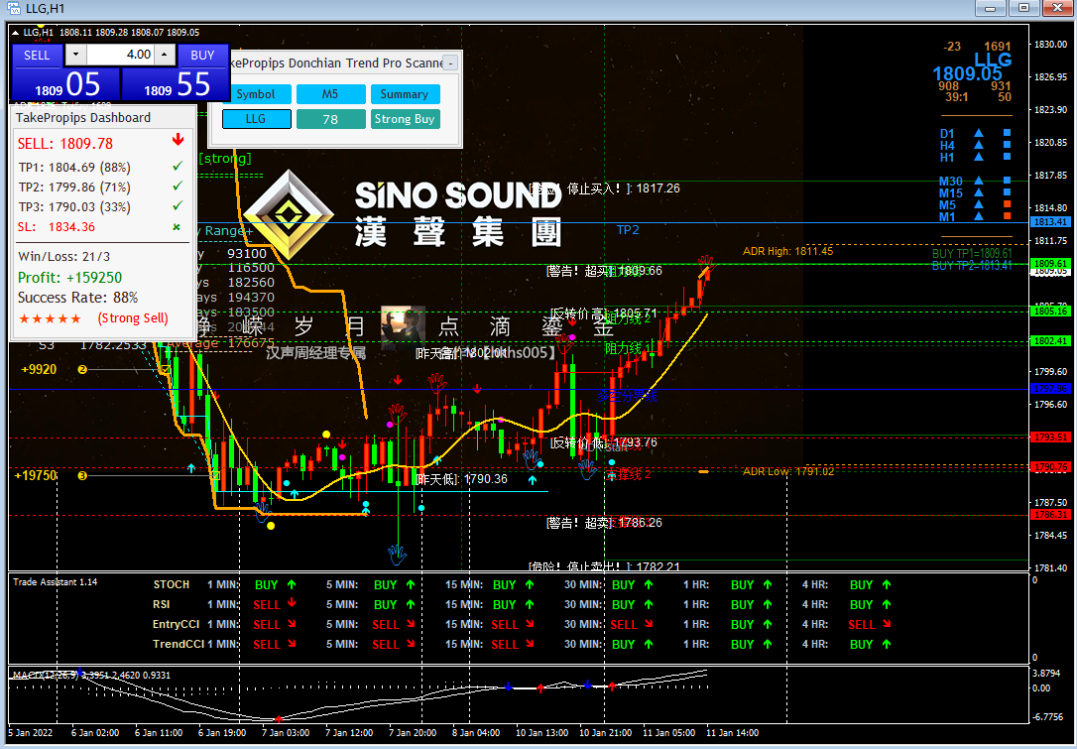Click the green 1805.16 price axis label
This screenshot has height=749, width=1077.
point(1050,312)
